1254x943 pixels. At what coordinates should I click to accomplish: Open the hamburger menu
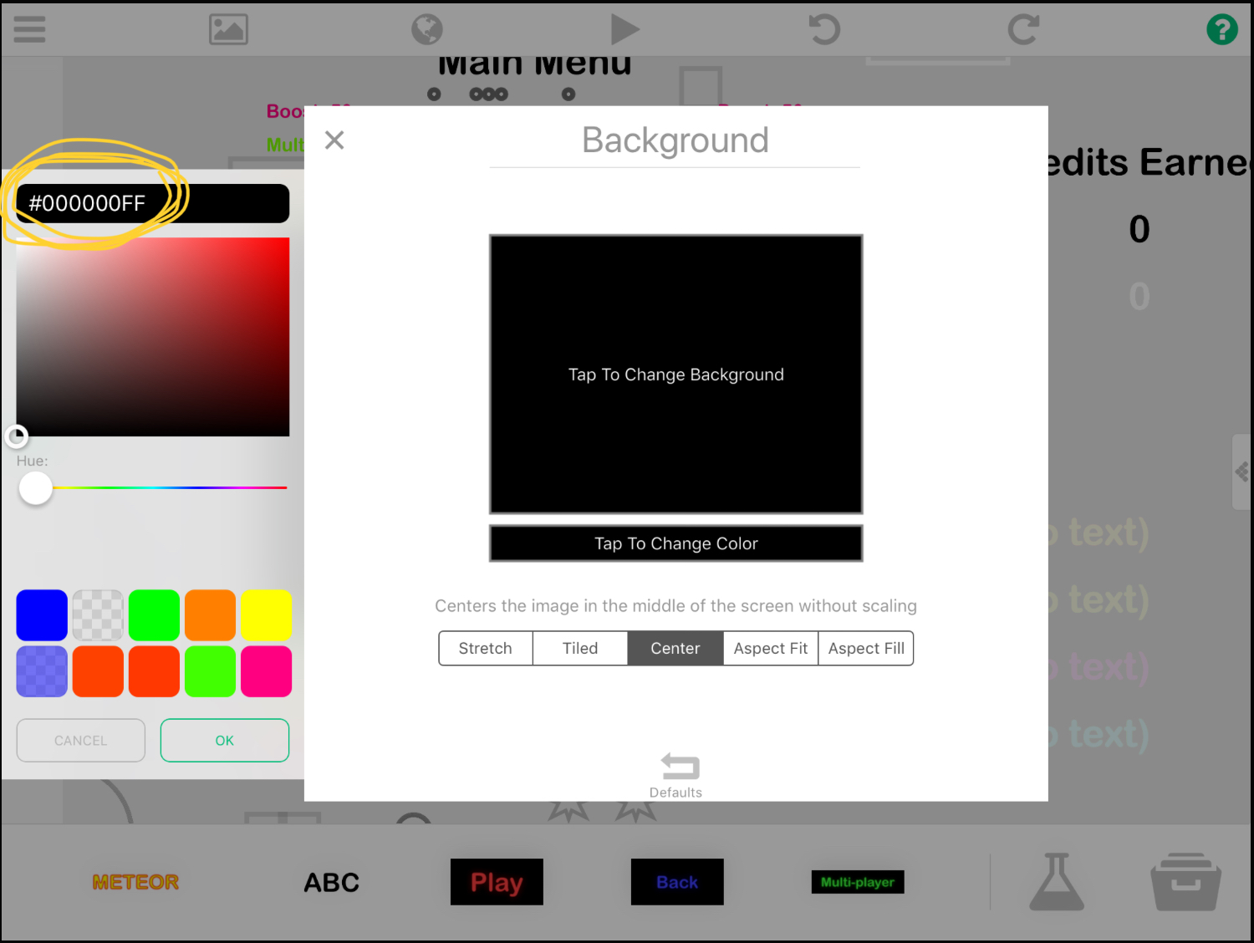[x=29, y=29]
